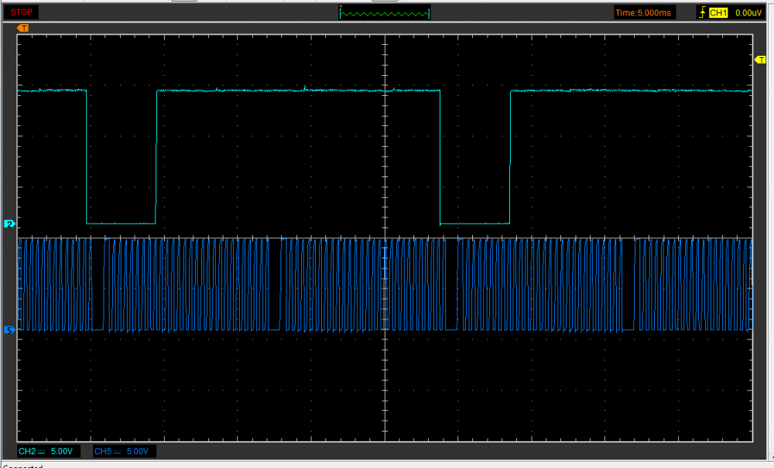Click the cyan CH2 square wave low pulse
This screenshot has width=774, height=468.
click(x=122, y=223)
